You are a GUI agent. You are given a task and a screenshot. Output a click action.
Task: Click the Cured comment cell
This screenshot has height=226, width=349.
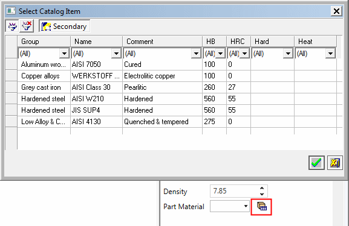pyautogui.click(x=162, y=64)
